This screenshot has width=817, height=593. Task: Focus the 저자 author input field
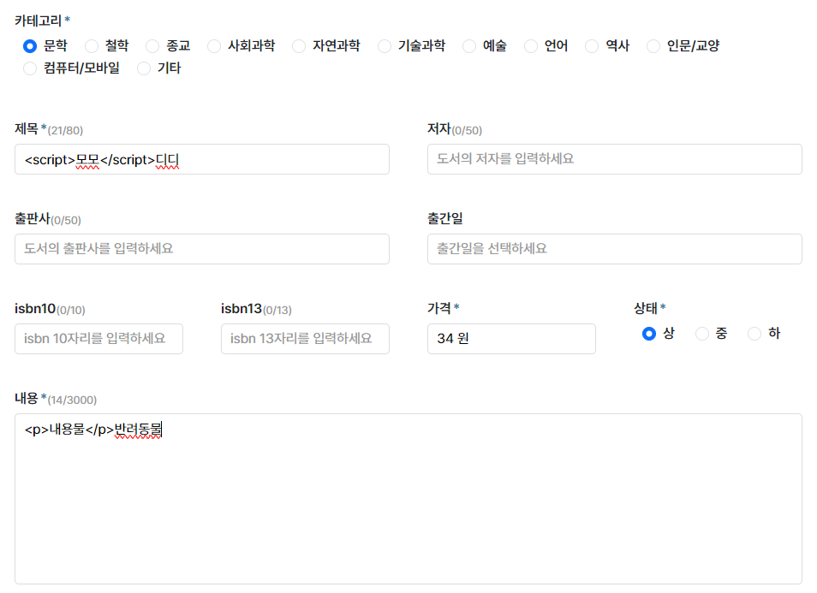tap(615, 159)
